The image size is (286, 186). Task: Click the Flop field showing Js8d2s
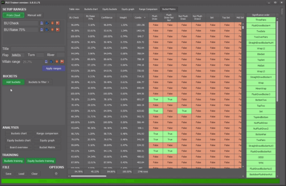tap(18, 55)
